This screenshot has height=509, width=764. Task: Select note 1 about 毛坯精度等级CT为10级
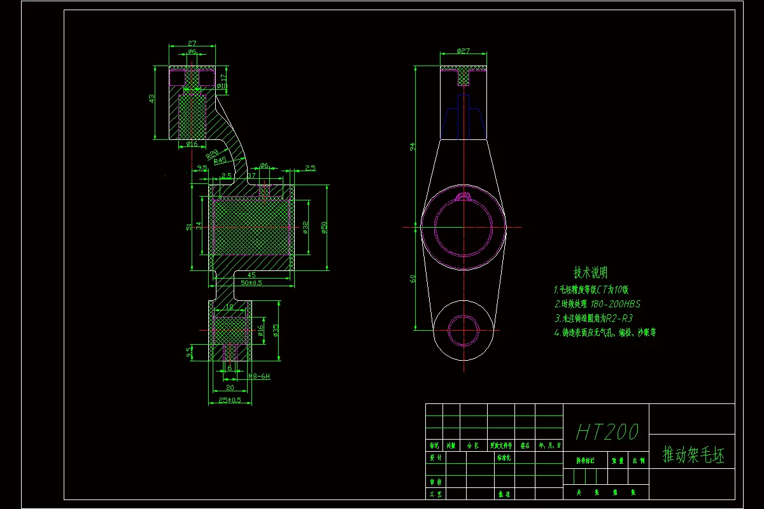tap(591, 289)
